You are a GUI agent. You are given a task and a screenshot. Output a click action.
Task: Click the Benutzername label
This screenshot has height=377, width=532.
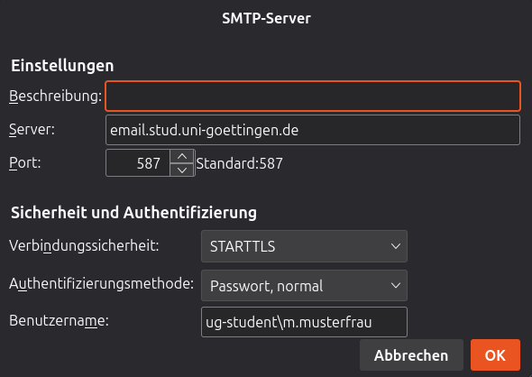(59, 320)
